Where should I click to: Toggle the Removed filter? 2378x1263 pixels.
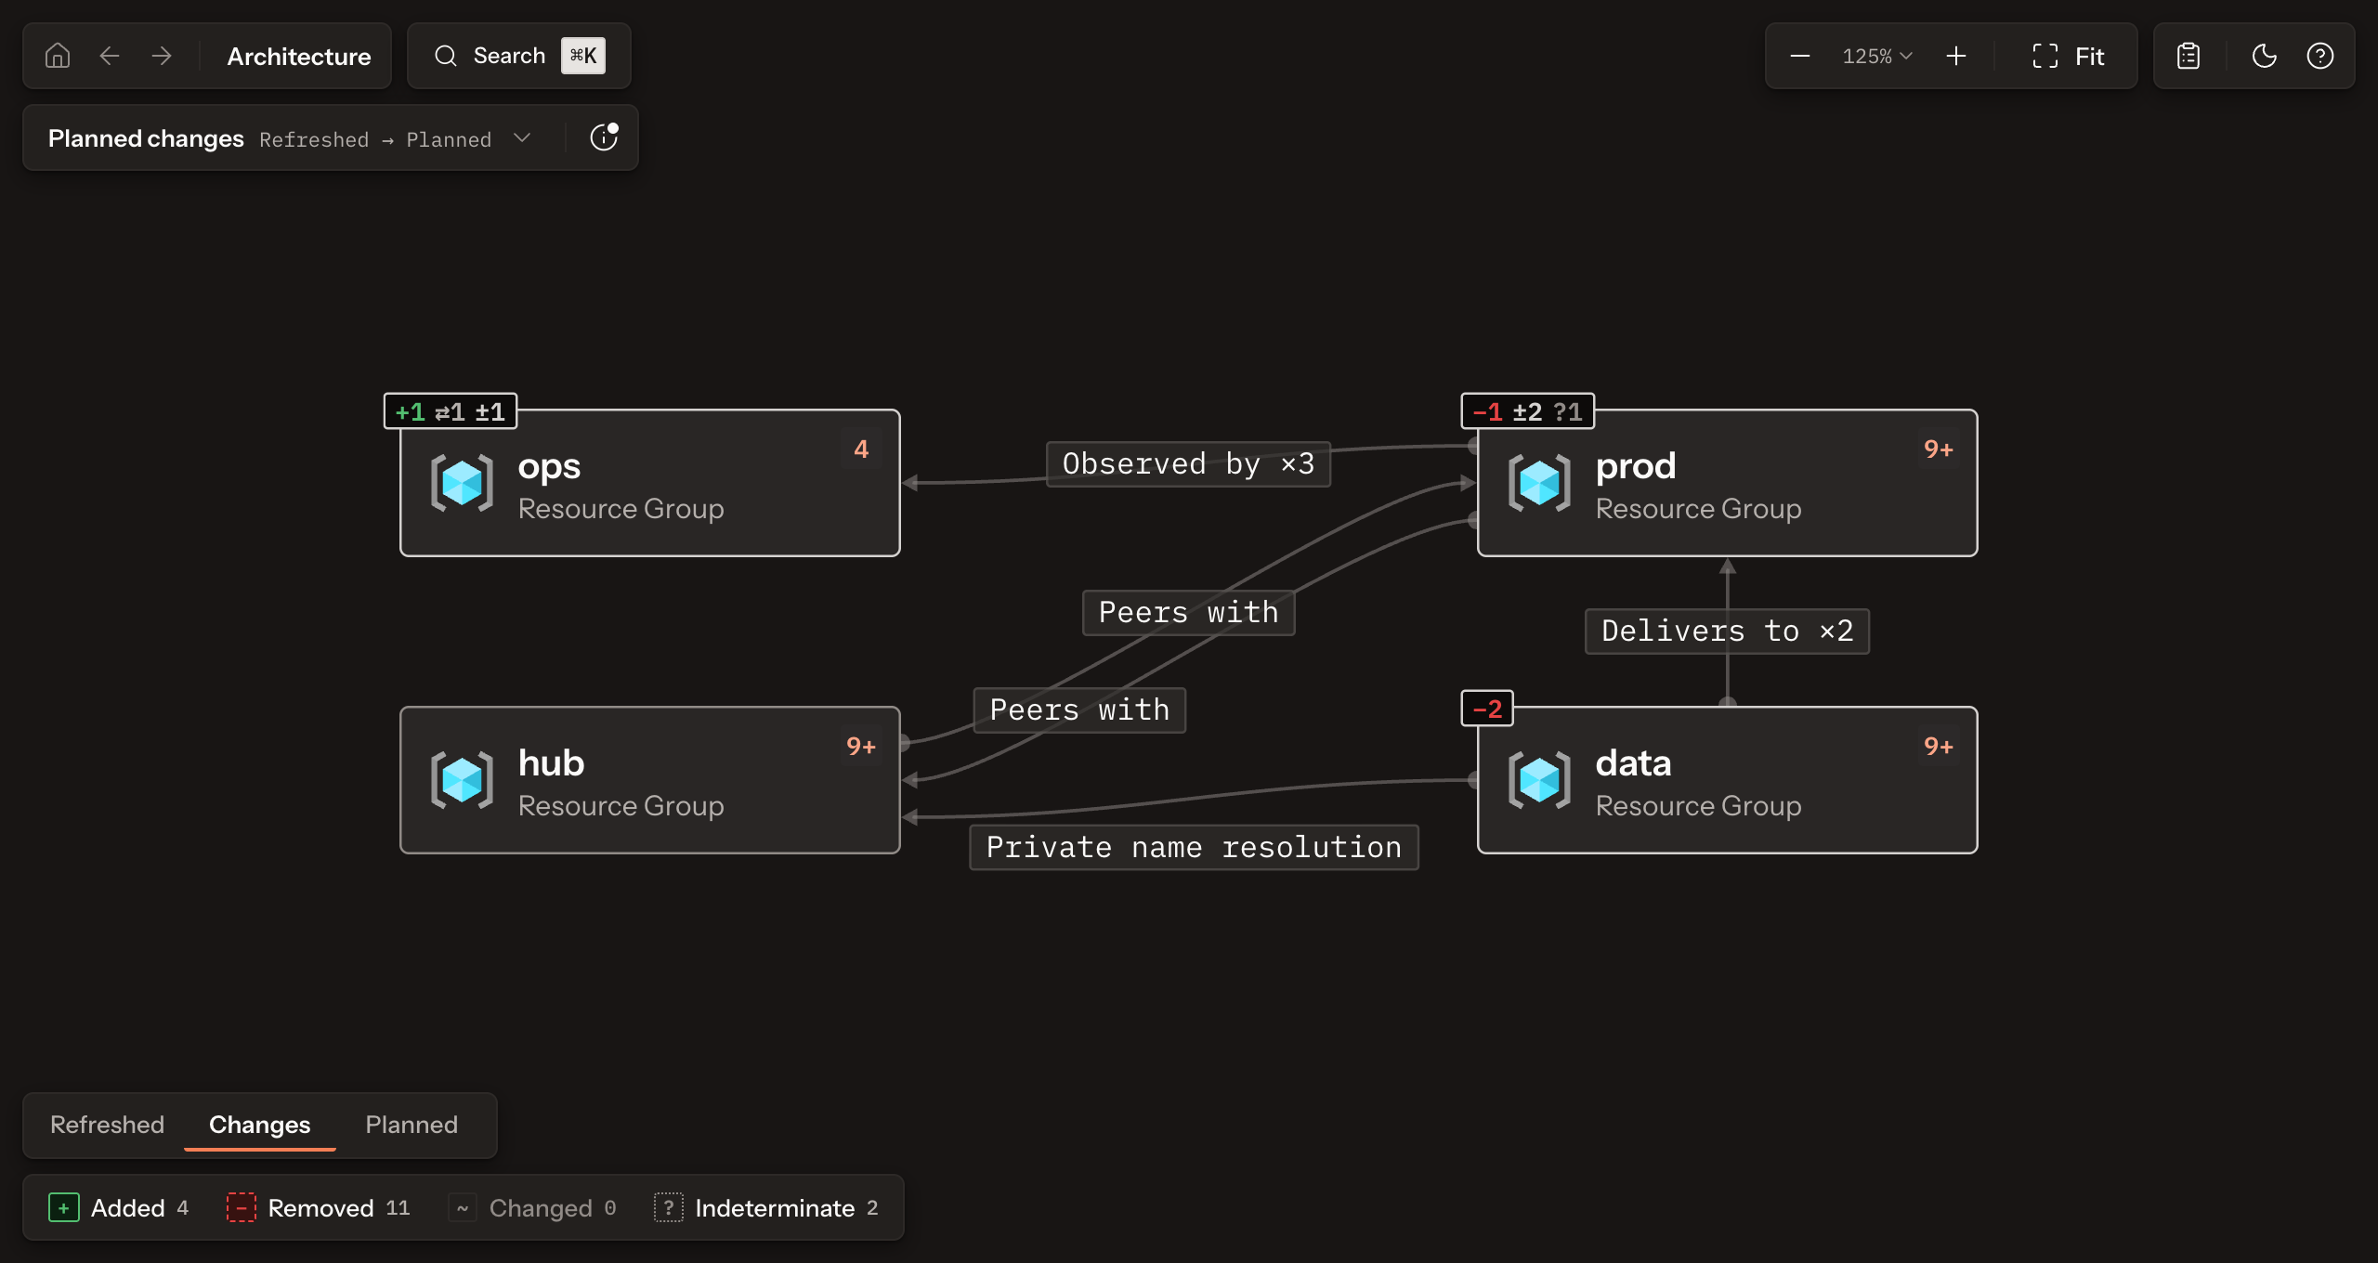318,1207
